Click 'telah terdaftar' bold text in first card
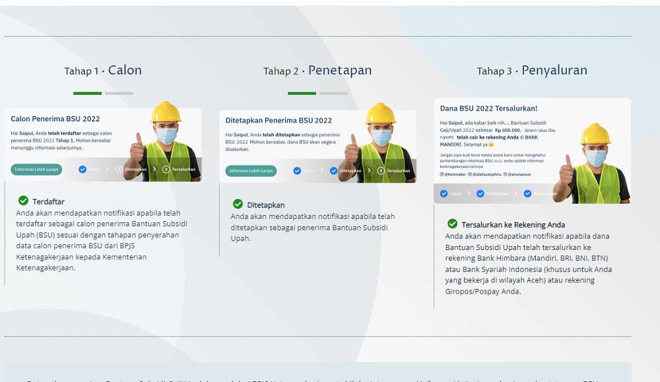Screen dimensions: 660x382 pyautogui.click(x=64, y=133)
